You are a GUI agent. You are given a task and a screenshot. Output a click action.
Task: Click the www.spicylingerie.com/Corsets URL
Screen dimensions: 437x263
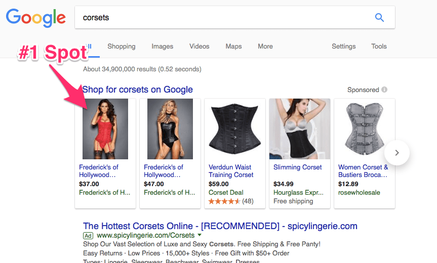(145, 236)
